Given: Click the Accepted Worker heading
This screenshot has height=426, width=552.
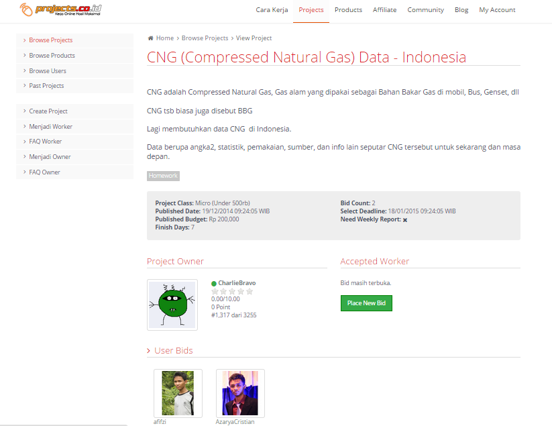Looking at the screenshot, I should click(x=374, y=261).
